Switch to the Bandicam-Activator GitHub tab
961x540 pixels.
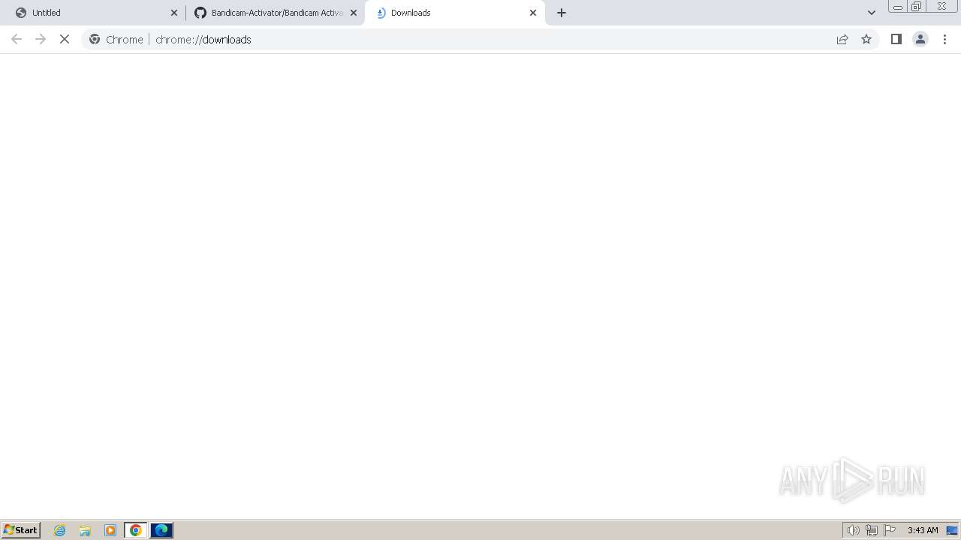pyautogui.click(x=274, y=13)
